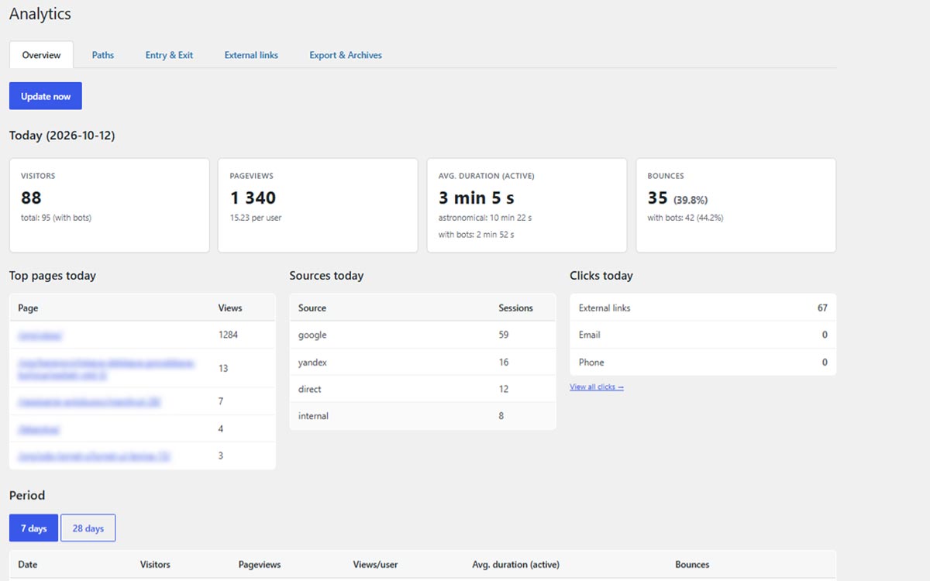The image size is (930, 581).
Task: Open the page link with 13 views
Action: point(106,368)
